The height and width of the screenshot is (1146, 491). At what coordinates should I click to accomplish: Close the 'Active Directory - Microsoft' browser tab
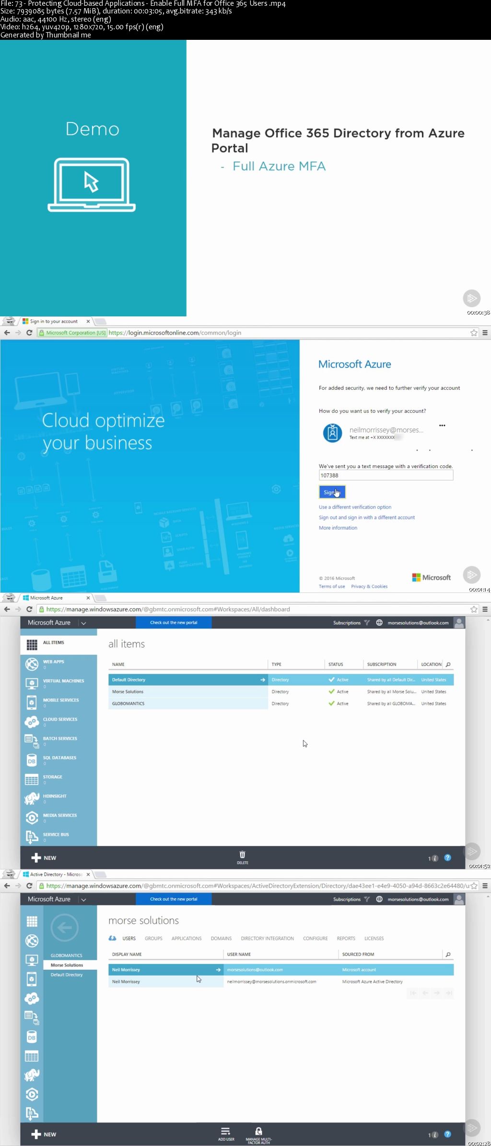click(88, 875)
